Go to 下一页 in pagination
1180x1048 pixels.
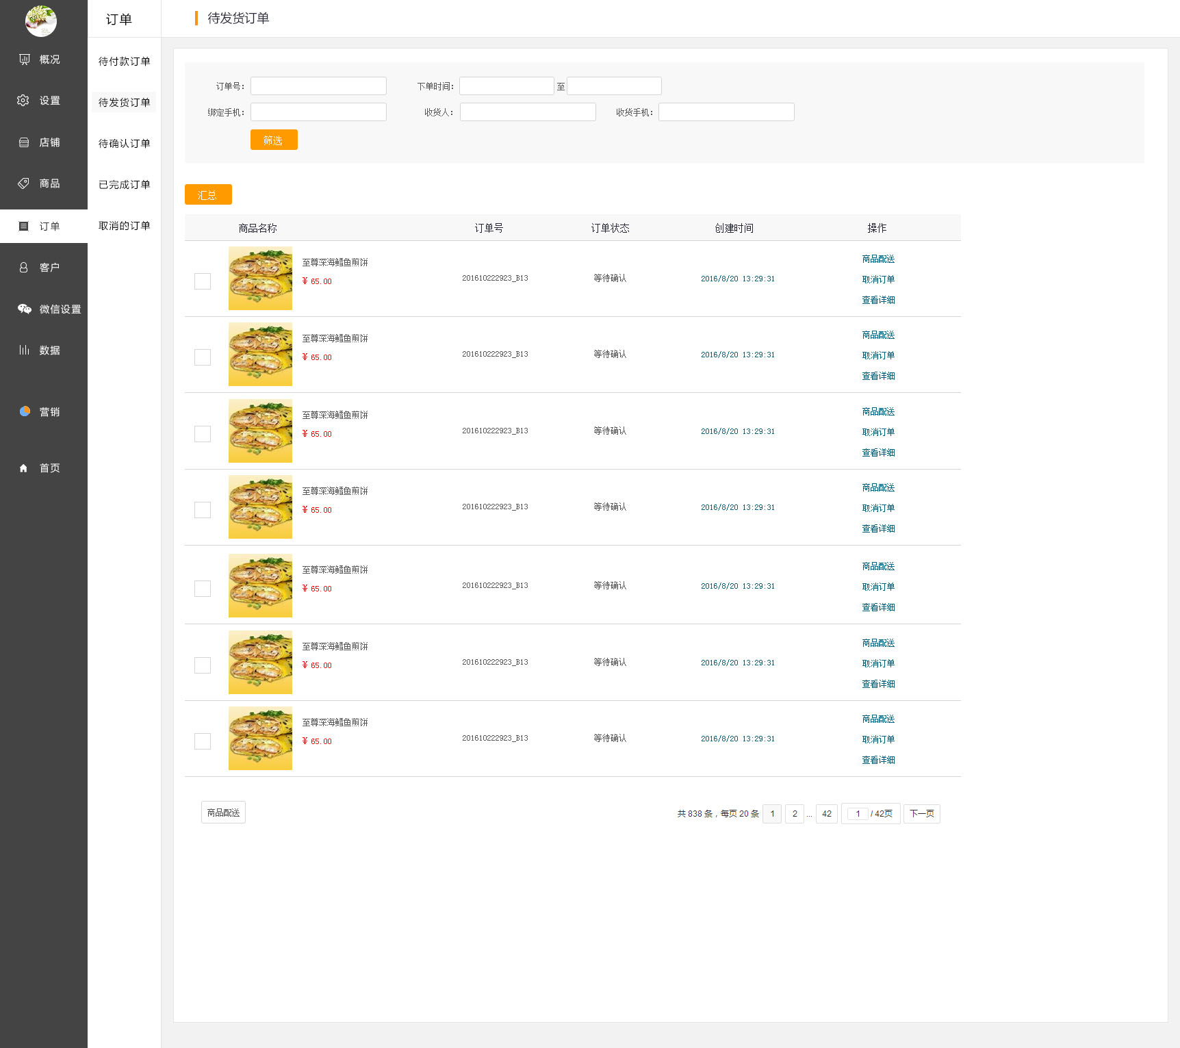(921, 813)
